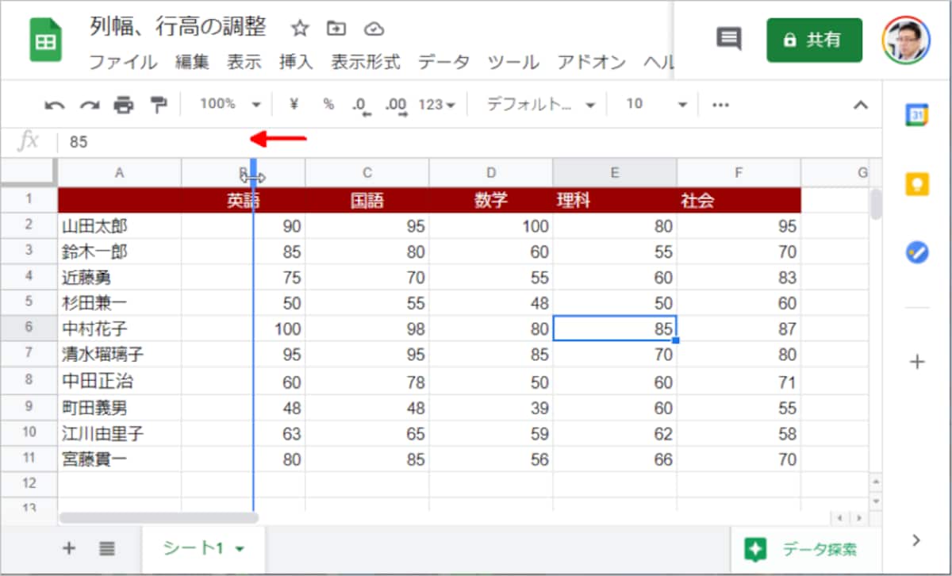The image size is (952, 576).
Task: Select column A header
Action: tap(120, 172)
